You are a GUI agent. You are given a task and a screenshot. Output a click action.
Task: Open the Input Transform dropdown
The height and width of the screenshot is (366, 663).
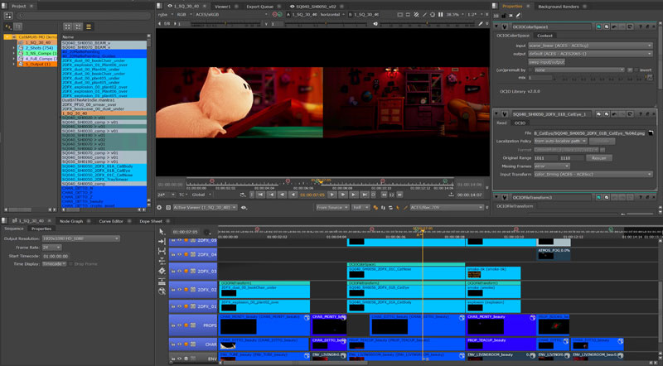click(593, 174)
